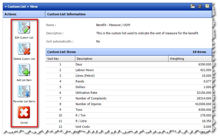The image size is (220, 138).
Task: Click the weighting value 0.077
Action: point(207,81)
